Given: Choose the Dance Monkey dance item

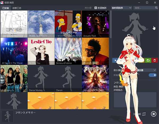Looking at the screenshot, I should 41,78.
